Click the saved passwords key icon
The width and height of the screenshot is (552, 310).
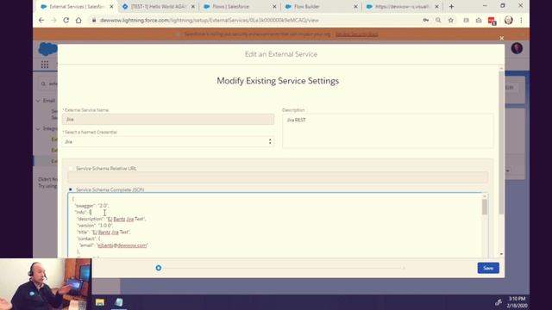[x=426, y=21]
